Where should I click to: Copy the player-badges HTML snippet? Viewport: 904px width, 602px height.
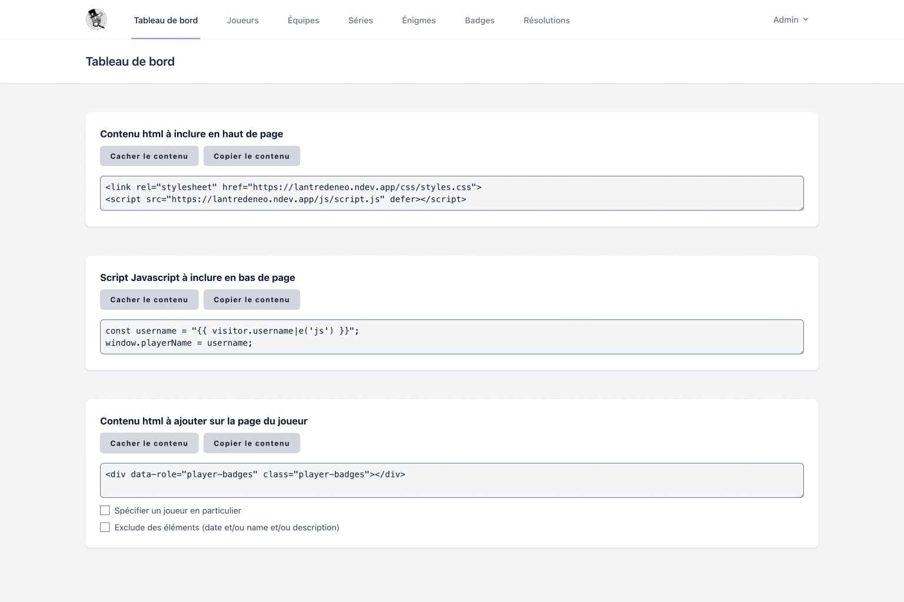pyautogui.click(x=251, y=443)
